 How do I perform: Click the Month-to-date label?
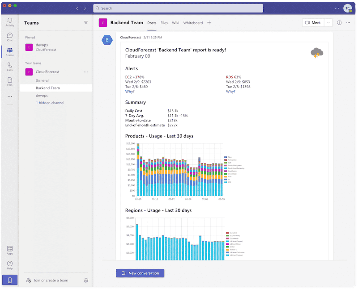(138, 120)
